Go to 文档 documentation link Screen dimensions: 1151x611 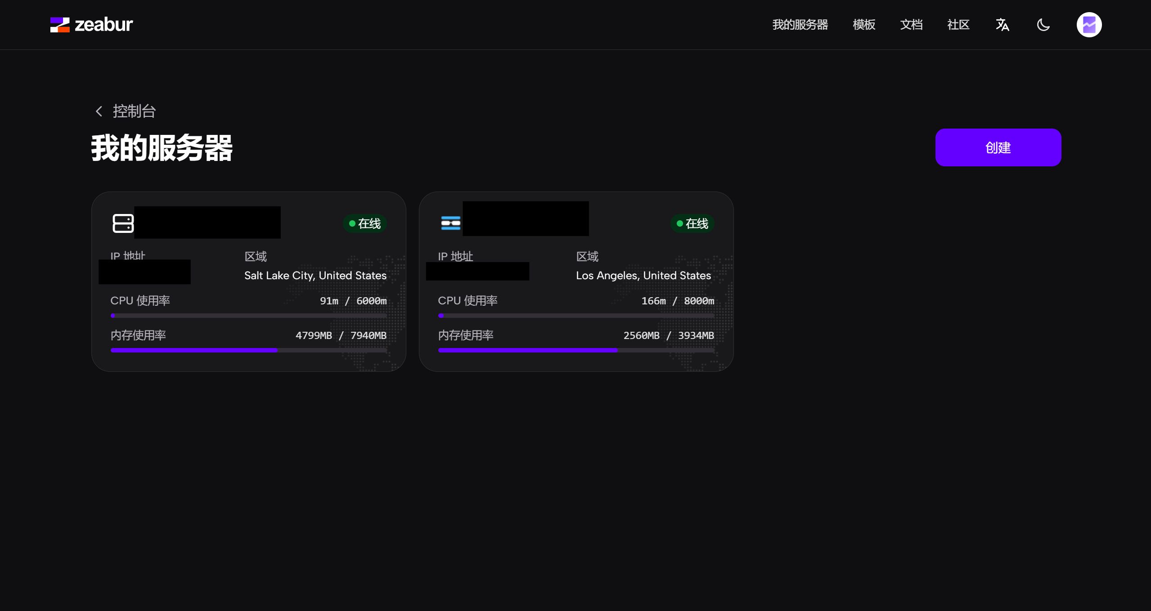pos(911,25)
